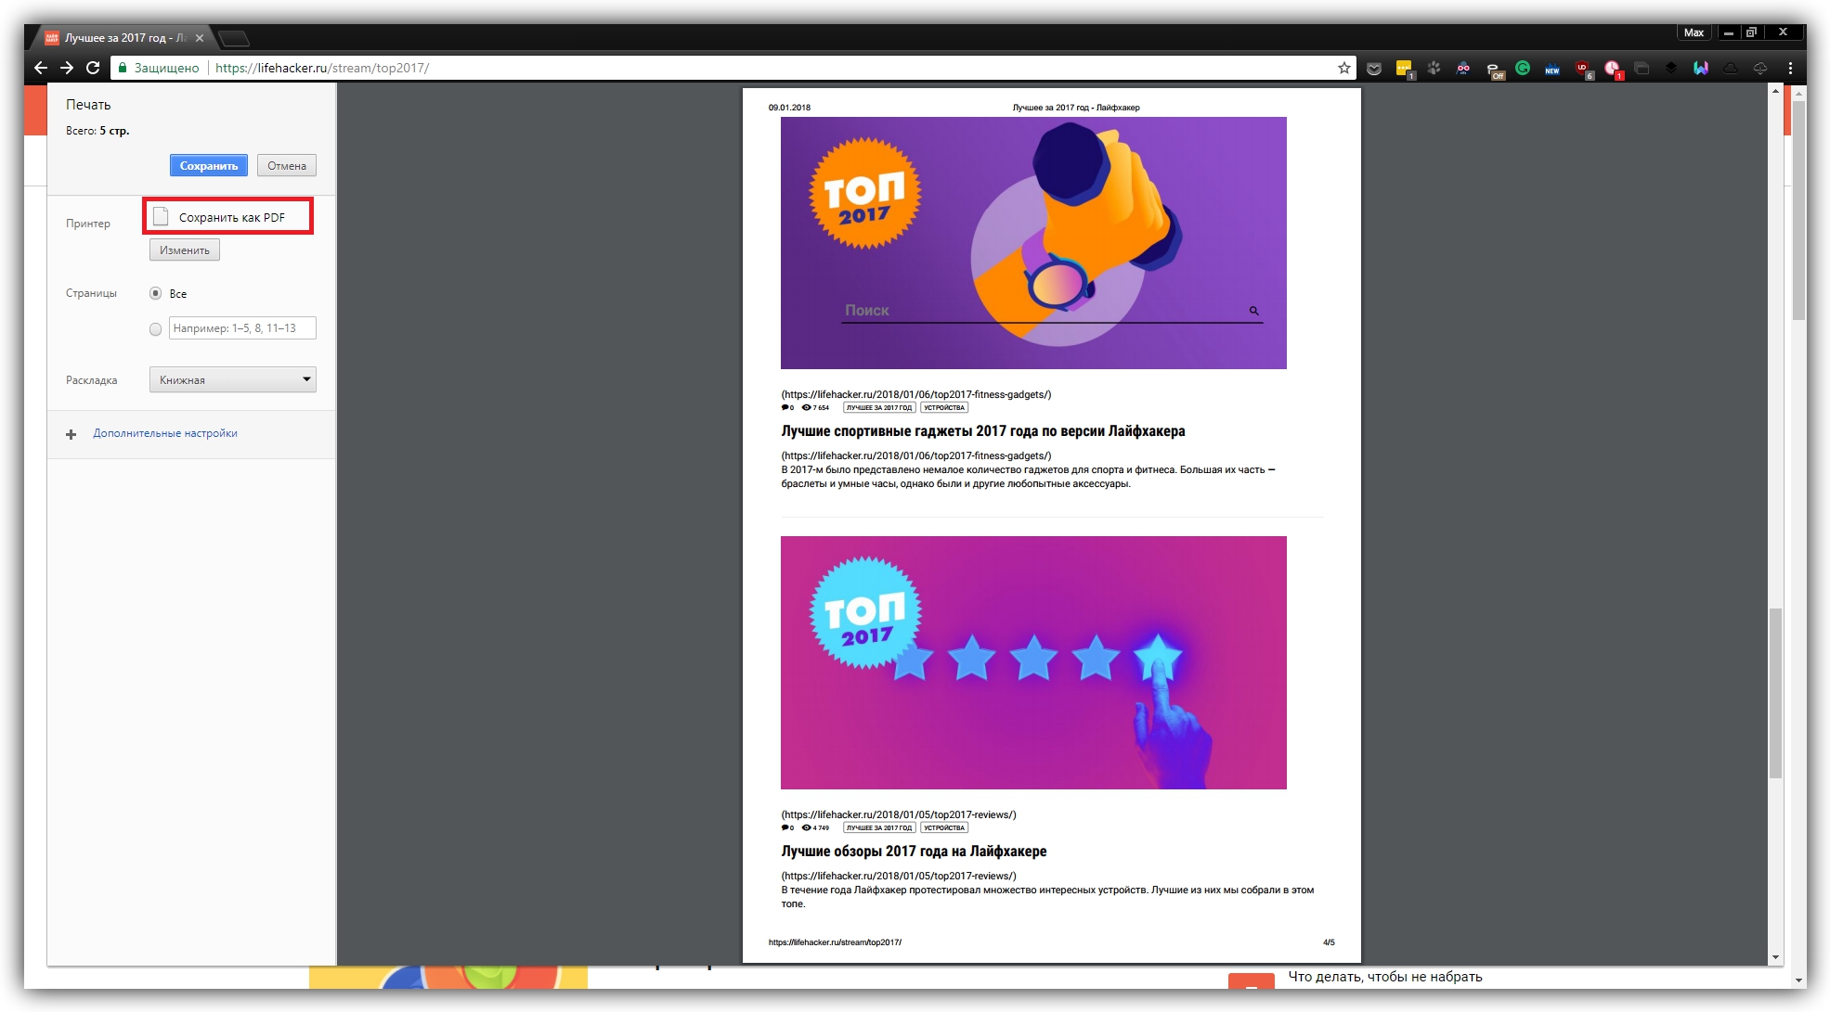Image resolution: width=1830 pixels, height=1012 pixels.
Task: Click the paw extension icon
Action: 1434,68
